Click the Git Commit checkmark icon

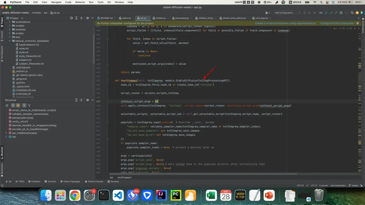point(331,12)
